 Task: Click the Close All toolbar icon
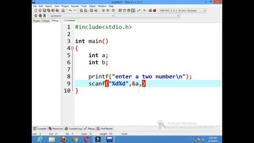click(57, 11)
